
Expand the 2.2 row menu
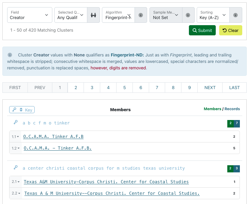click(16, 193)
